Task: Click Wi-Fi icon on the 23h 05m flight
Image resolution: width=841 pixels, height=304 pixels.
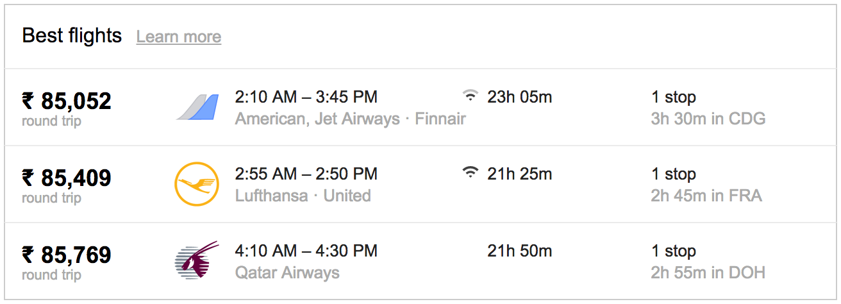Action: (x=470, y=96)
